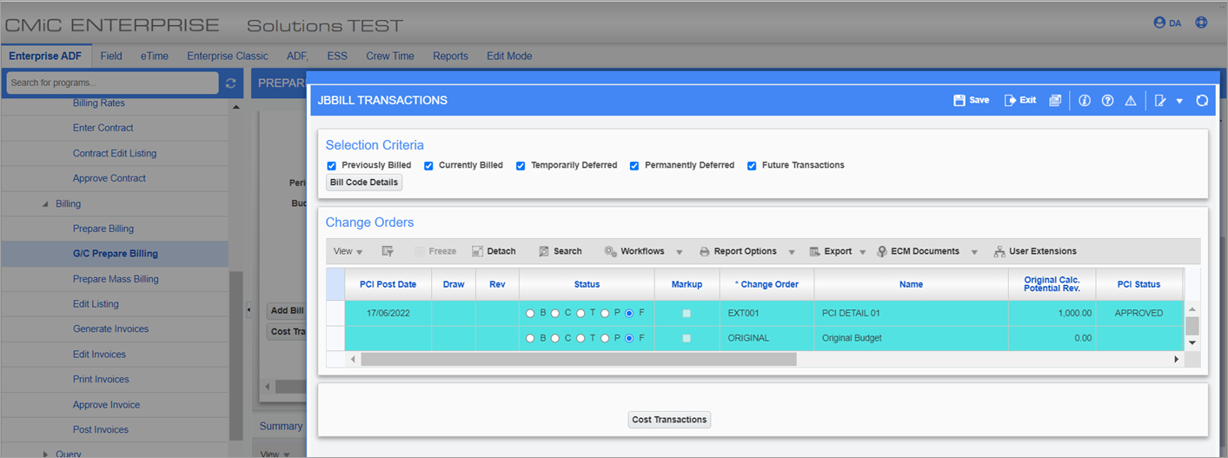Image resolution: width=1228 pixels, height=458 pixels.
Task: Uncheck Temporarily Deferred
Action: click(x=521, y=165)
